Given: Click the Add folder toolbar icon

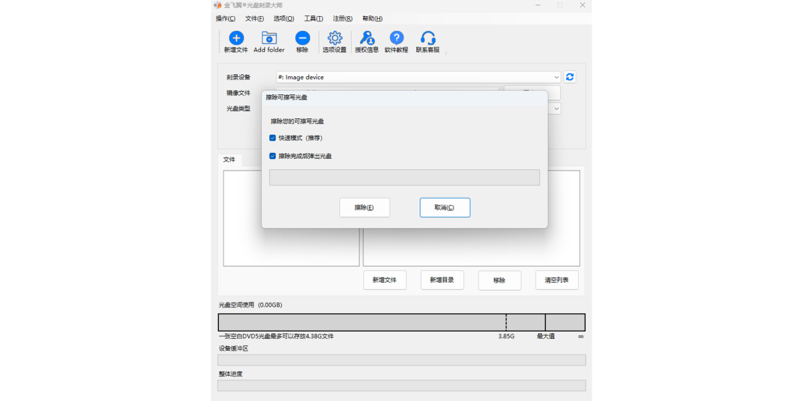Looking at the screenshot, I should [x=269, y=39].
